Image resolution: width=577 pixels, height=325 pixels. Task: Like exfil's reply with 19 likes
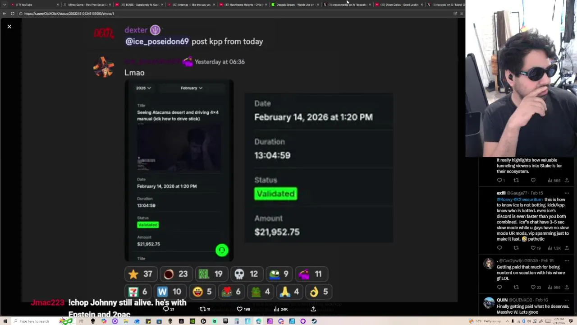pyautogui.click(x=536, y=248)
